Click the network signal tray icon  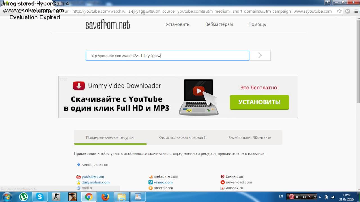pos(332,197)
